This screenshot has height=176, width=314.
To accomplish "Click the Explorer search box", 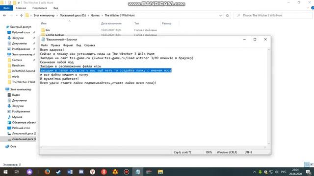I will [273, 15].
